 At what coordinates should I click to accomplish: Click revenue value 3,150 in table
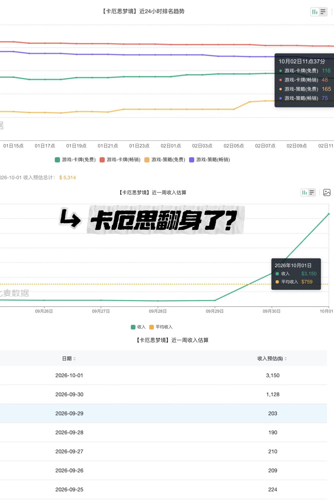pos(273,375)
